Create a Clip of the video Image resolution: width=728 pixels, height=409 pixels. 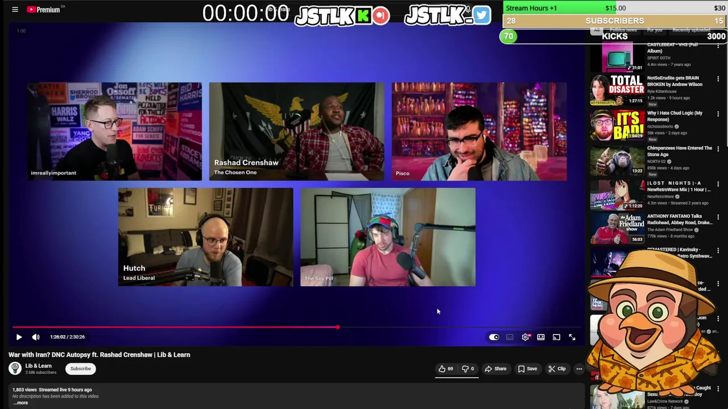[557, 369]
